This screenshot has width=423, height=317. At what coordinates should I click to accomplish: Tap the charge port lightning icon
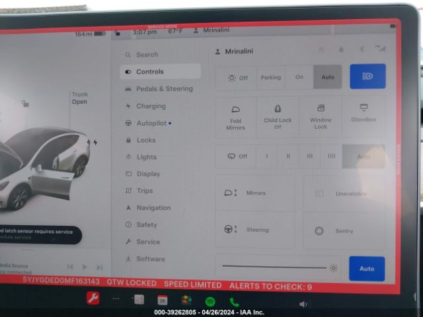click(95, 142)
